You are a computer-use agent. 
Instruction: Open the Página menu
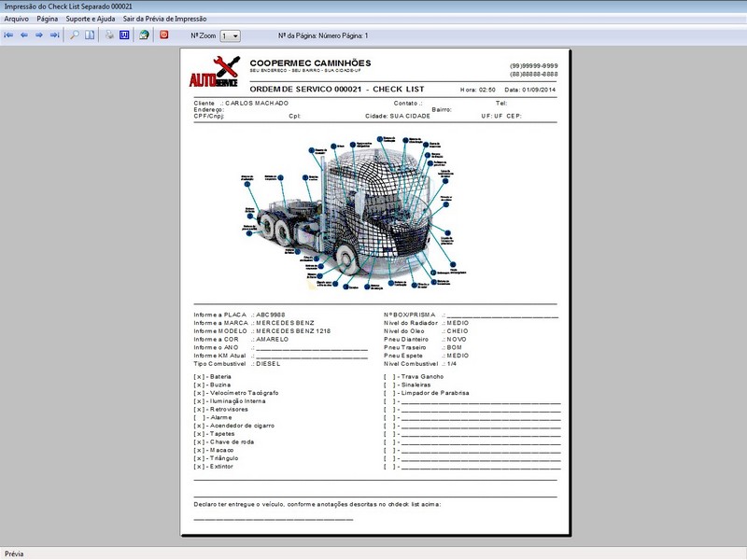click(48, 19)
